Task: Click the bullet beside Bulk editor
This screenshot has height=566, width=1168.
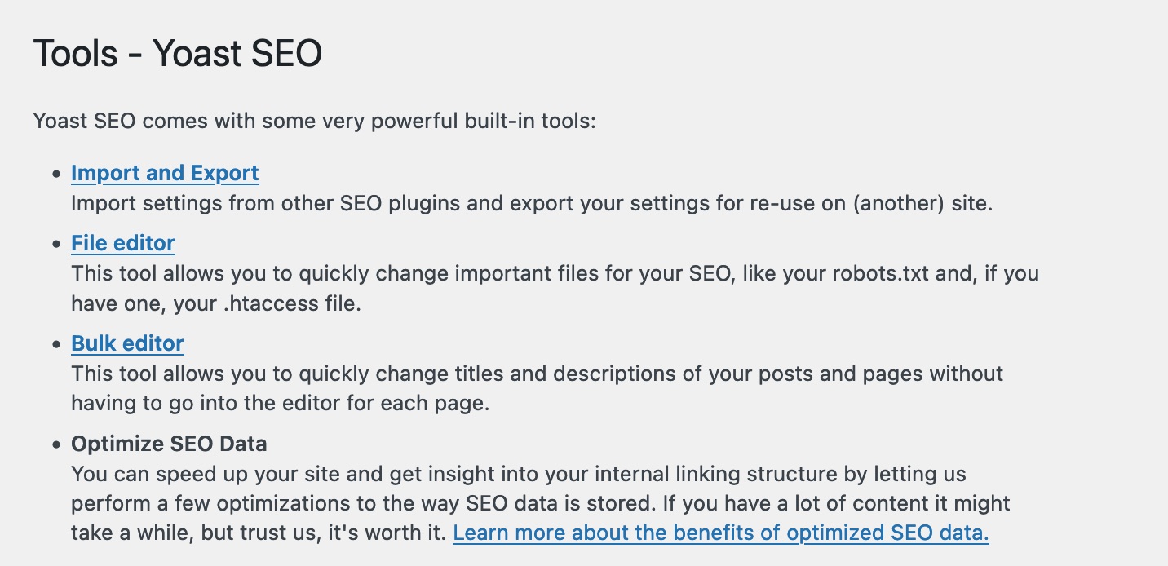Action: click(56, 344)
